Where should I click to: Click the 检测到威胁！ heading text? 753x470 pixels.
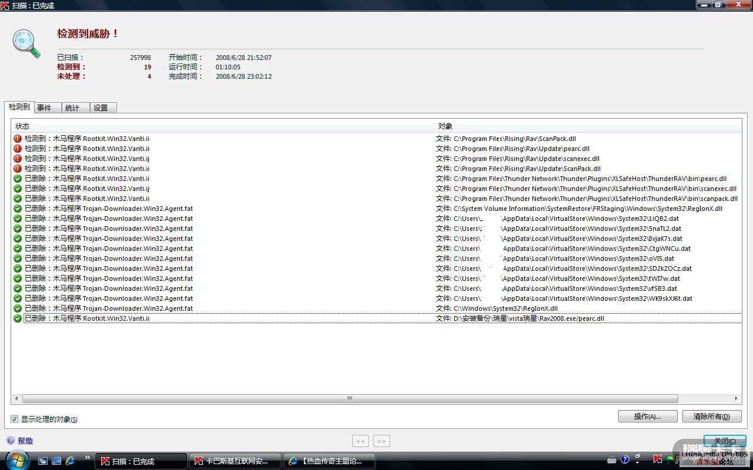tap(88, 34)
